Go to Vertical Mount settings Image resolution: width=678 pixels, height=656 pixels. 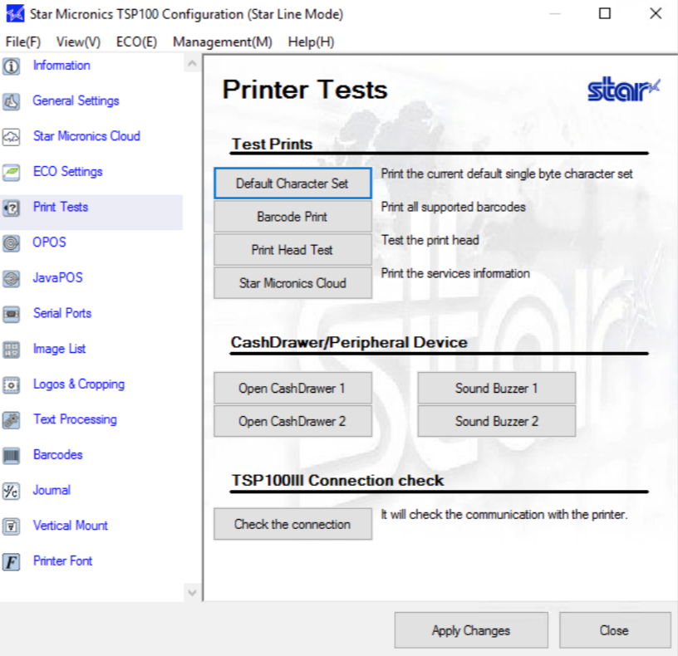coord(70,526)
